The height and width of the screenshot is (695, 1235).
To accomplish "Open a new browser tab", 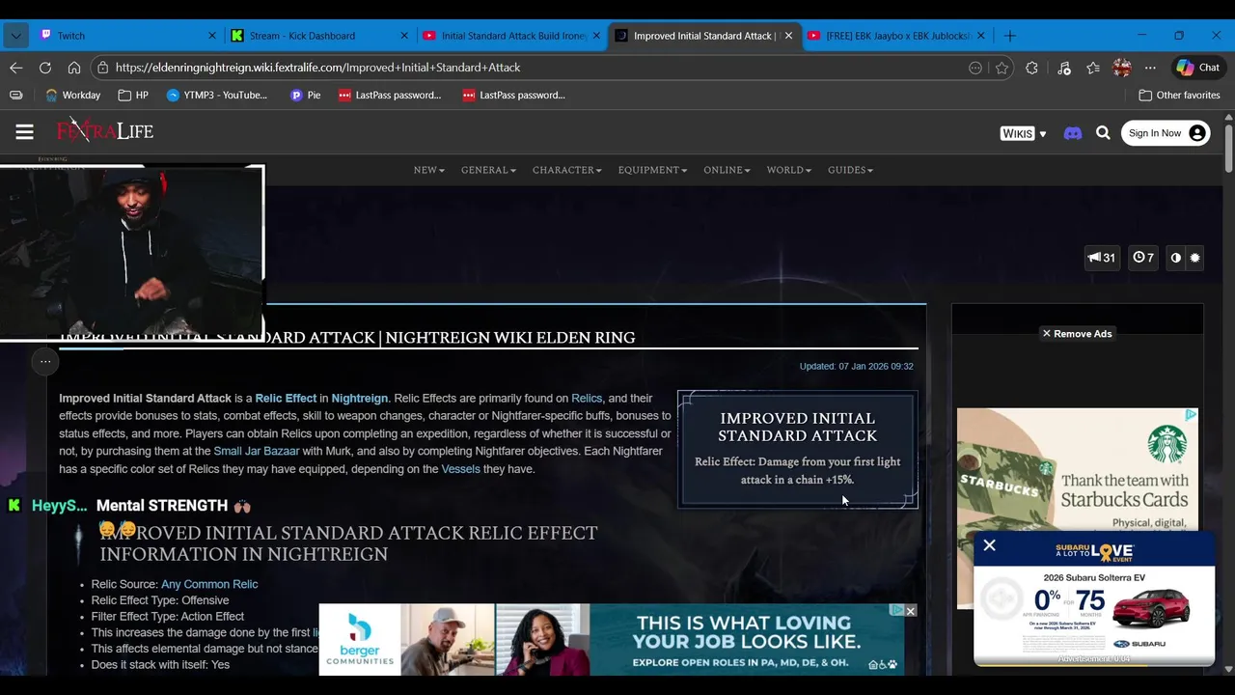I will (1009, 36).
